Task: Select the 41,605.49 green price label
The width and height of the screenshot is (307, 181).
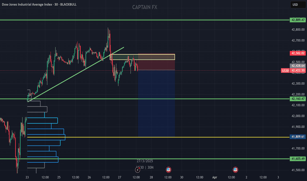Action: (298, 159)
